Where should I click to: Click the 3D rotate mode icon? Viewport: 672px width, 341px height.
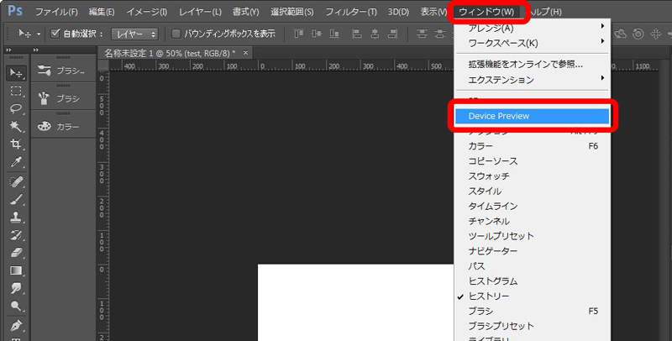coord(621,34)
